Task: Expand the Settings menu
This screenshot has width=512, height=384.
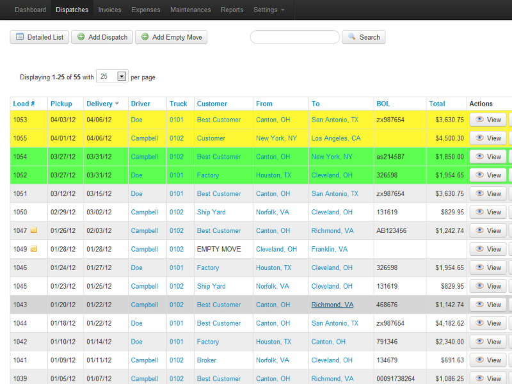Action: (269, 10)
